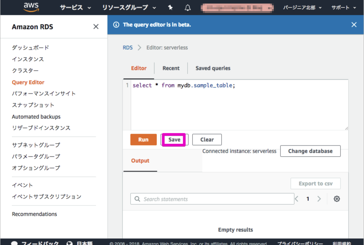Open the notifications bell icon

pyautogui.click(x=187, y=7)
